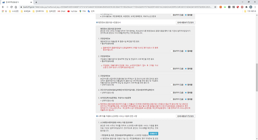The width and height of the screenshot is (258, 140).
Task: Select 동의하지 않음 for item 3 주민등록정보
Action: 171,85
